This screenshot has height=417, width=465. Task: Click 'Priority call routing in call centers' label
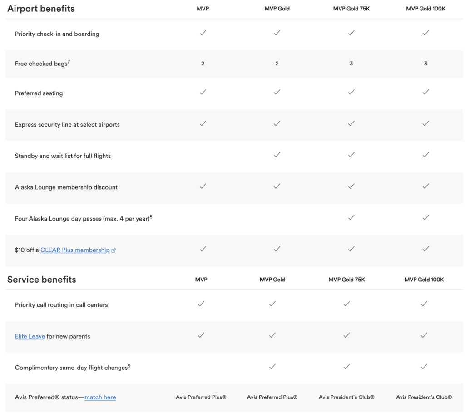point(61,305)
